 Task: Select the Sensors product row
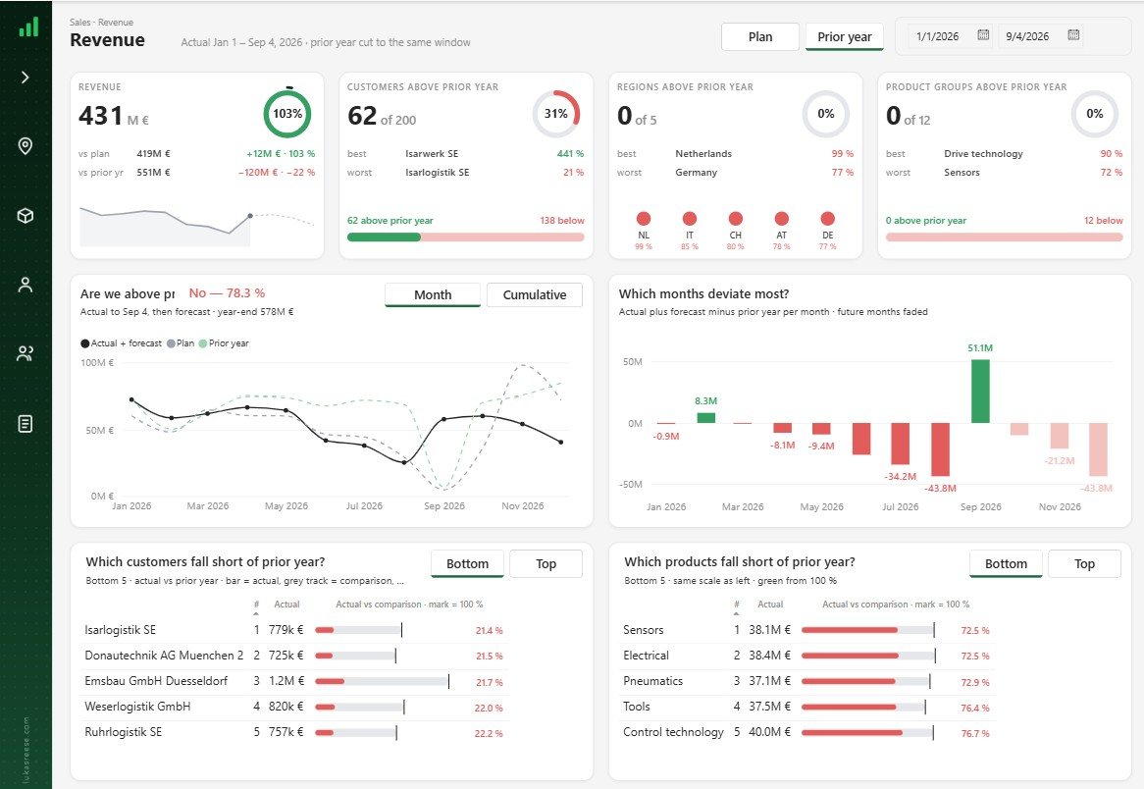(807, 630)
